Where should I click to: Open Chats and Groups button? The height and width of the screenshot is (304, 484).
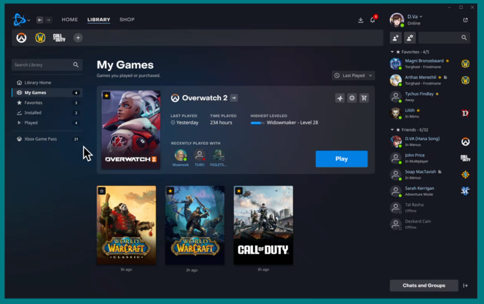point(424,285)
